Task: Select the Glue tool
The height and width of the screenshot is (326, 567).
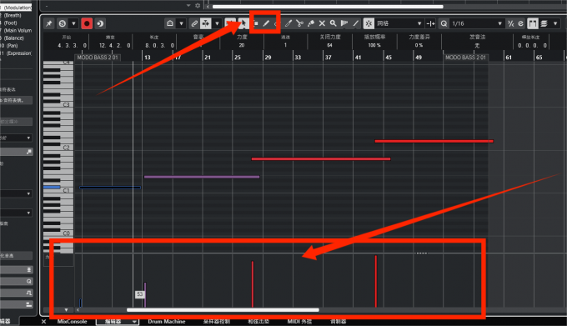Action: tap(311, 23)
